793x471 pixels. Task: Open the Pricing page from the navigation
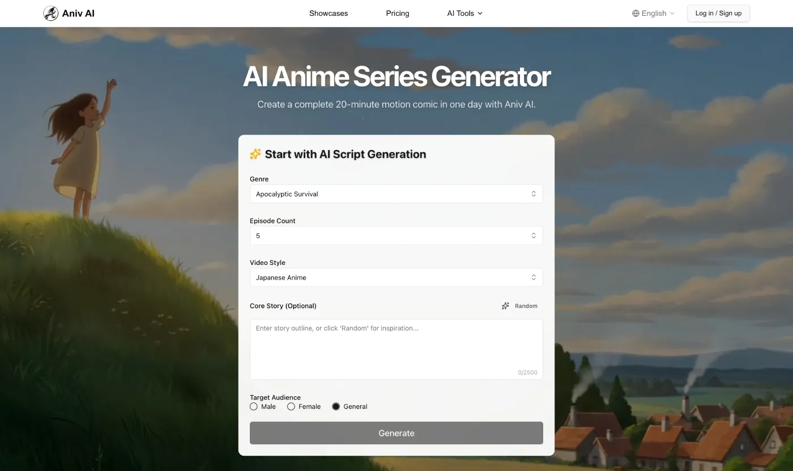click(398, 14)
